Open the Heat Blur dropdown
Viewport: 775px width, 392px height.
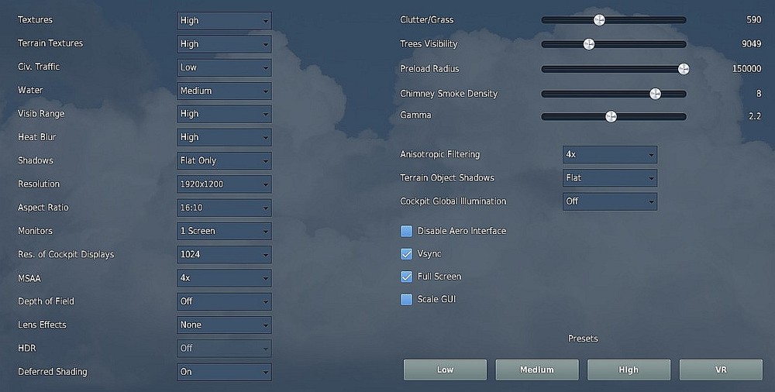224,137
